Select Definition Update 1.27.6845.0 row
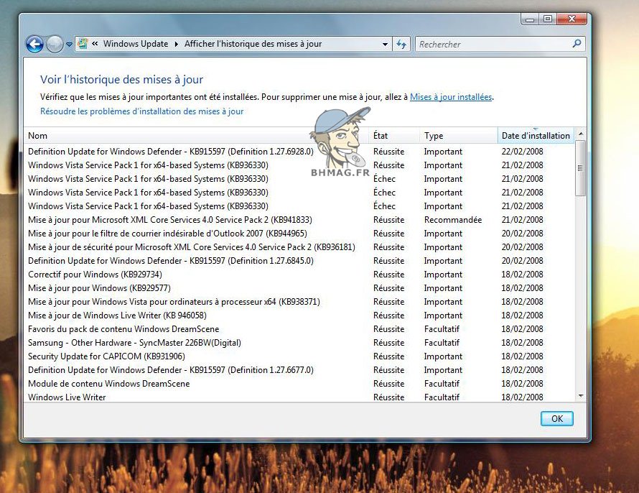The width and height of the screenshot is (639, 493). [299, 261]
